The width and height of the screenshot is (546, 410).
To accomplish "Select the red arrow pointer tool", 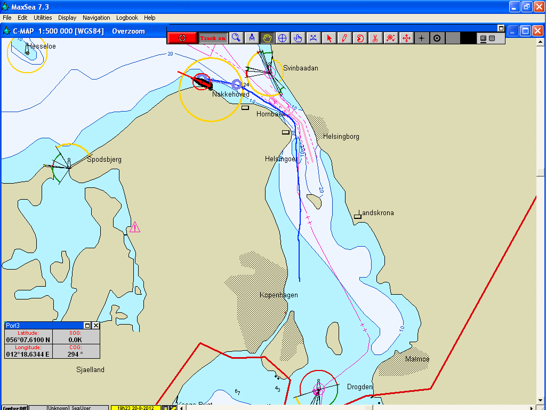I will [x=328, y=38].
